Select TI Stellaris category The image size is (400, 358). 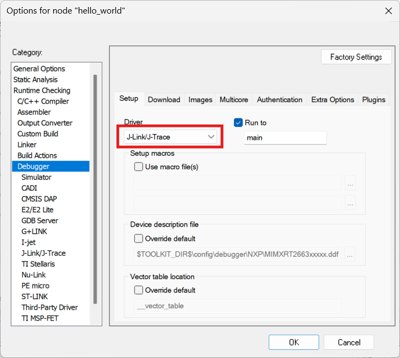point(39,264)
